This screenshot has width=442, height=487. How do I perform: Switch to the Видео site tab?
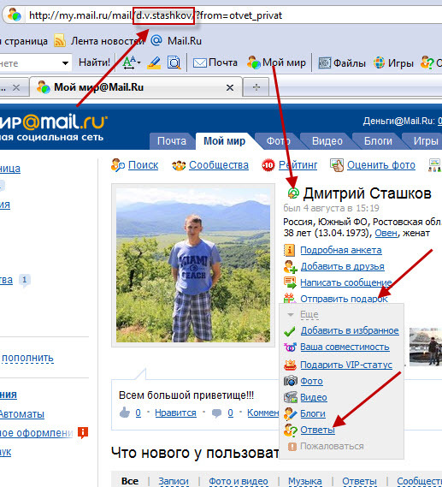327,141
